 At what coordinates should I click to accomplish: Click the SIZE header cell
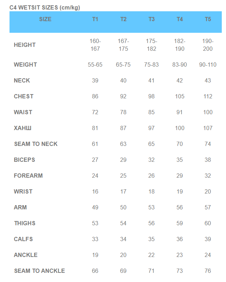pyautogui.click(x=45, y=19)
